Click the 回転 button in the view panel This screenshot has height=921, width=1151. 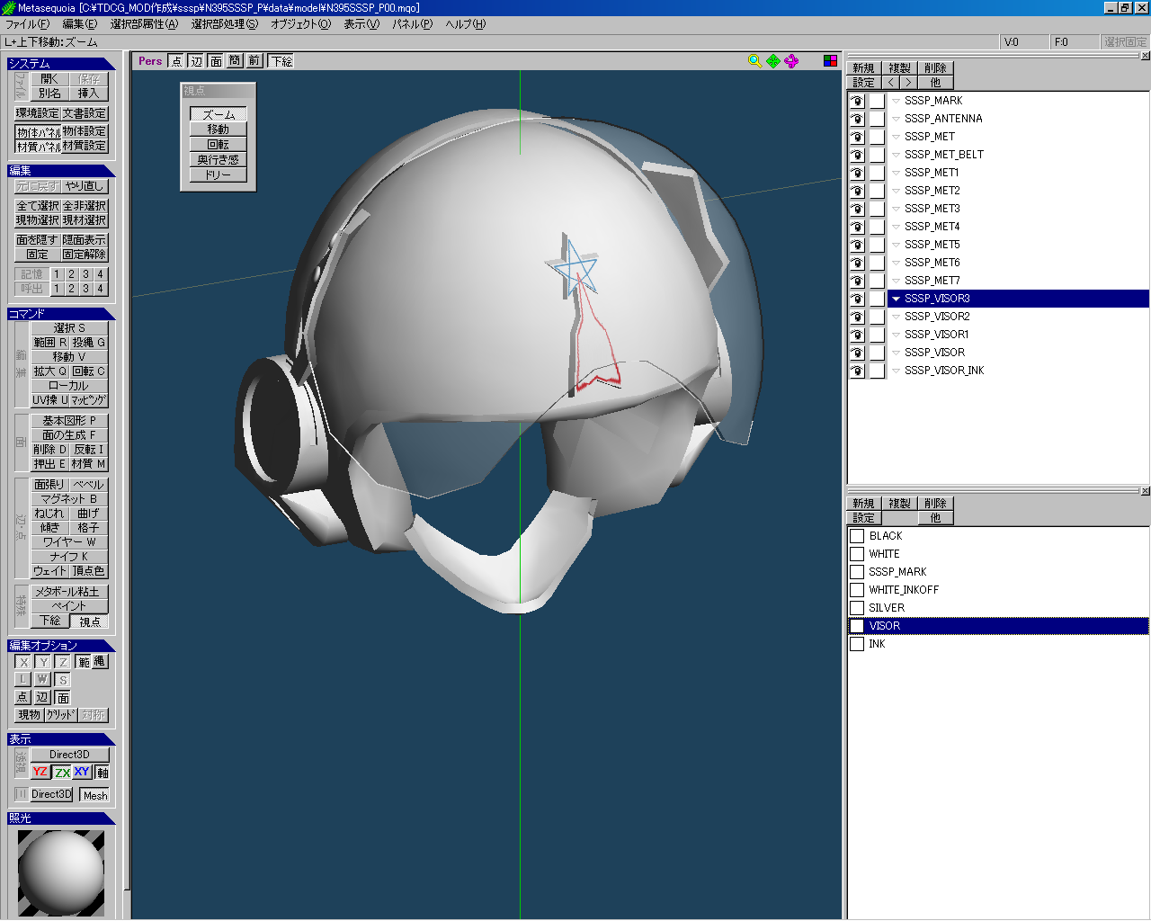pyautogui.click(x=219, y=144)
